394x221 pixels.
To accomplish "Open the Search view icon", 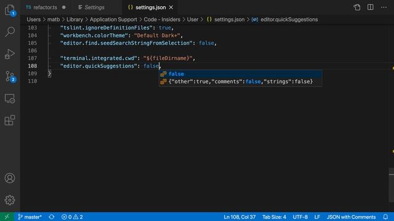I will click(10, 32).
